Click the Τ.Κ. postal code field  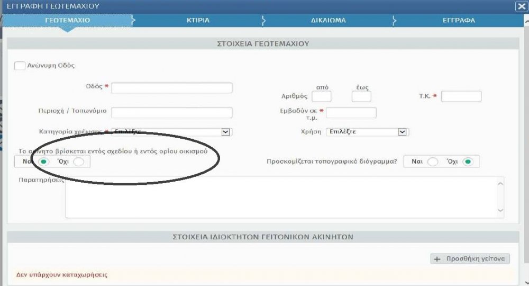461,96
